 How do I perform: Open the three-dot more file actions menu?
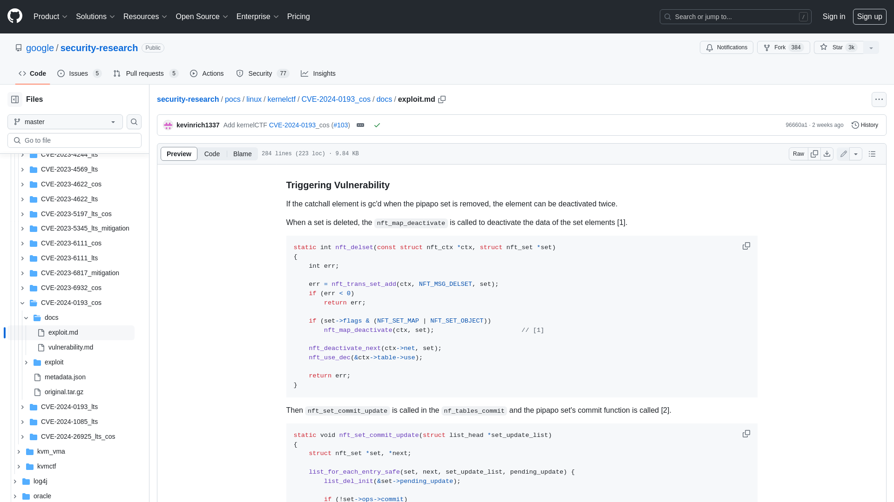(879, 99)
